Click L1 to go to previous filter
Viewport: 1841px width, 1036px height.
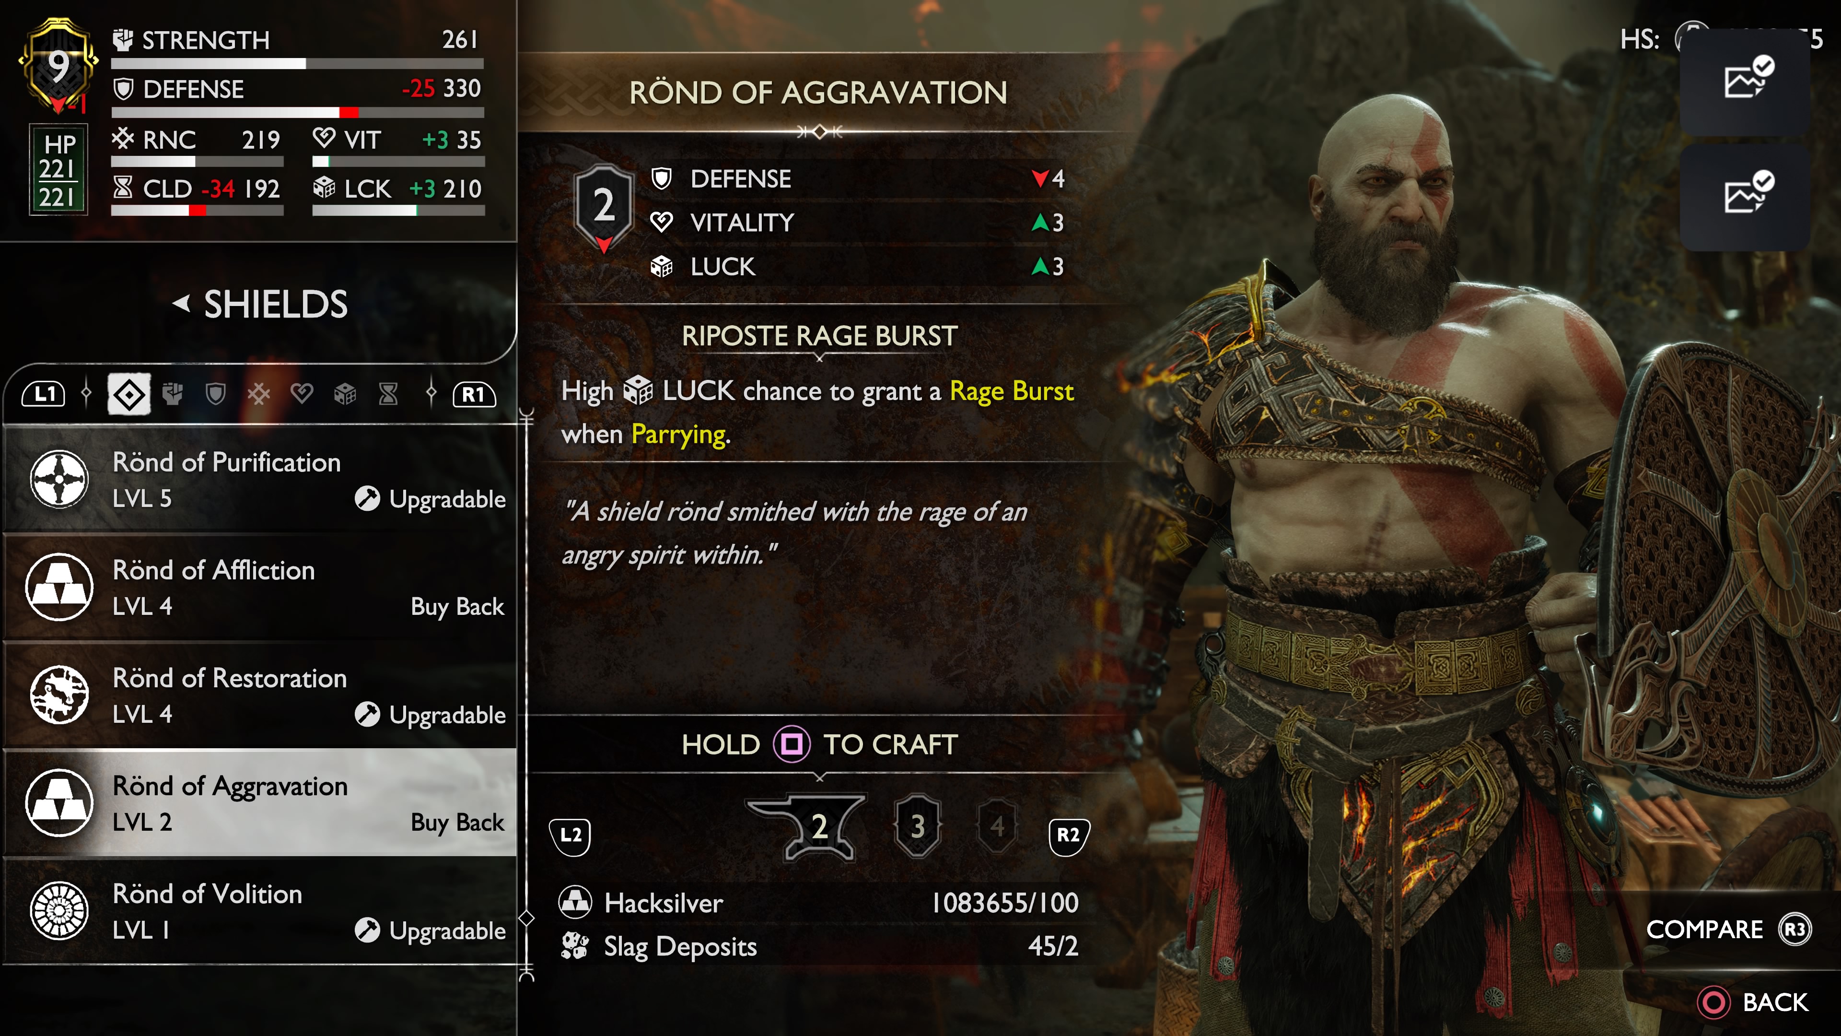pyautogui.click(x=44, y=394)
